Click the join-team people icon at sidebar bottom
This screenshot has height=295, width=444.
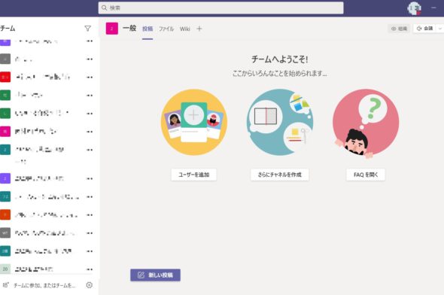tap(5, 285)
